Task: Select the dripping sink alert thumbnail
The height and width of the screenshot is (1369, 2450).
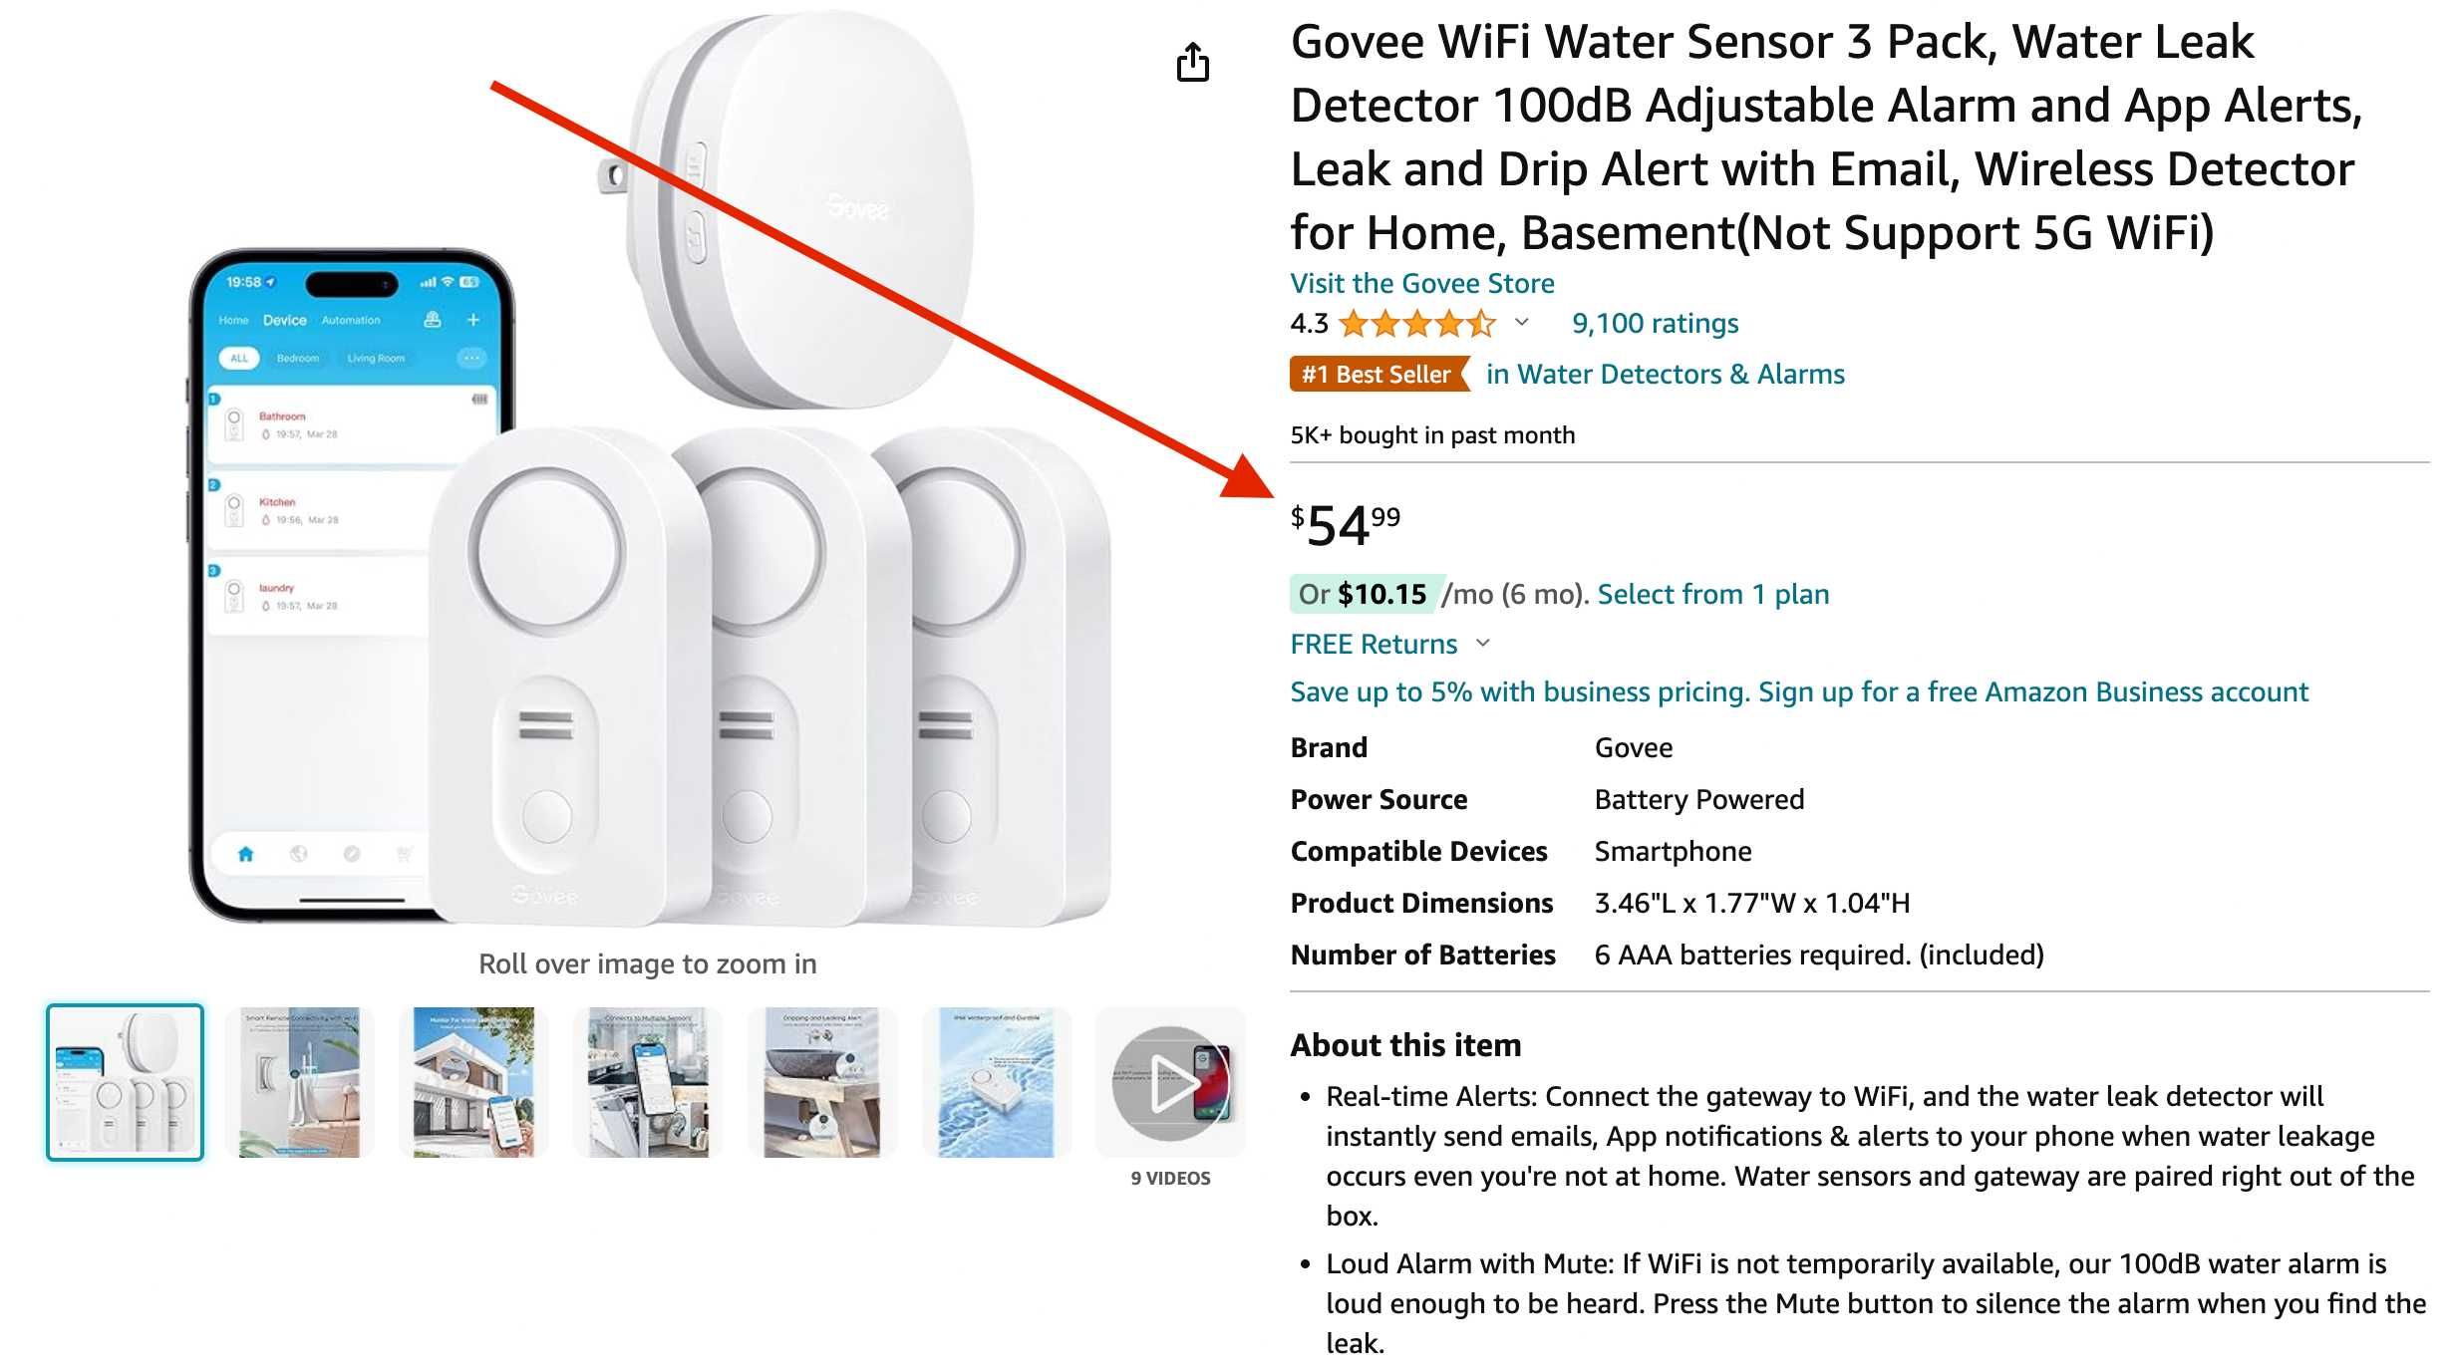Action: [x=822, y=1082]
